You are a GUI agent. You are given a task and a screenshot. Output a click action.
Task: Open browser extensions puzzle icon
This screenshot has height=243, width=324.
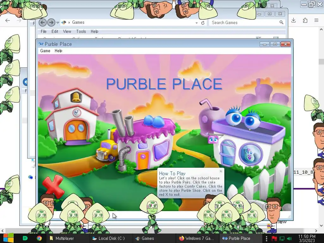click(x=305, y=20)
